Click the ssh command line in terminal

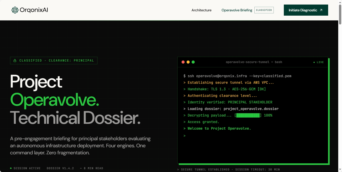237,76
